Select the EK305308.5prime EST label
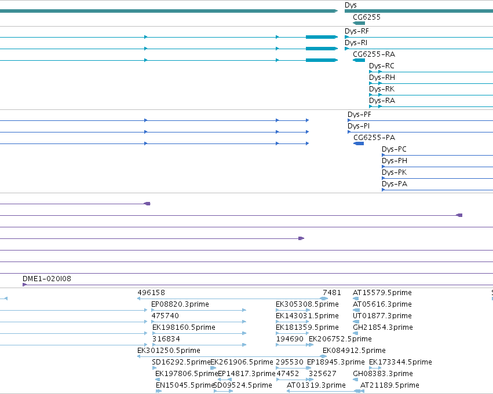Screen dimensions: 493x394 coord(307,304)
